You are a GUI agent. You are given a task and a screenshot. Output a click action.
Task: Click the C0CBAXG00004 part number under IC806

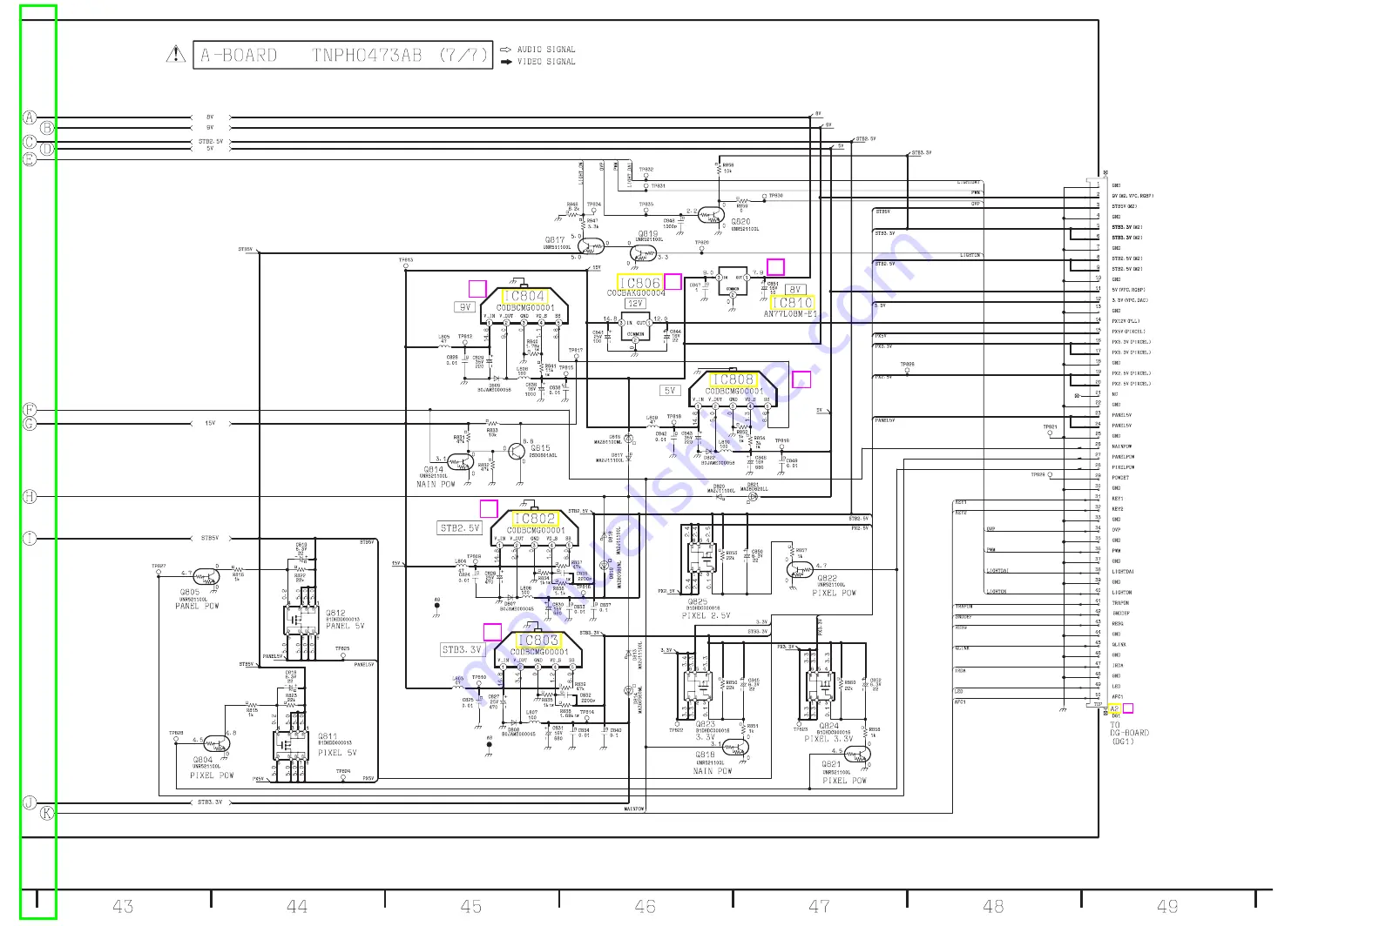(x=636, y=293)
